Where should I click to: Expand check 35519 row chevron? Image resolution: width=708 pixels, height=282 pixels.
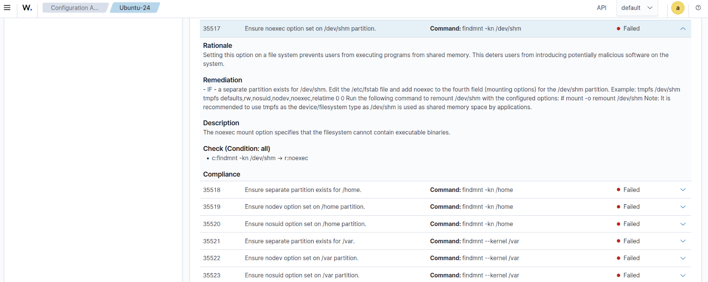(x=683, y=207)
